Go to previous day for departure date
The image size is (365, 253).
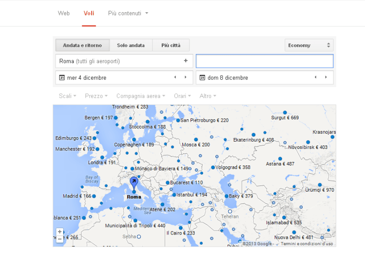pos(175,77)
